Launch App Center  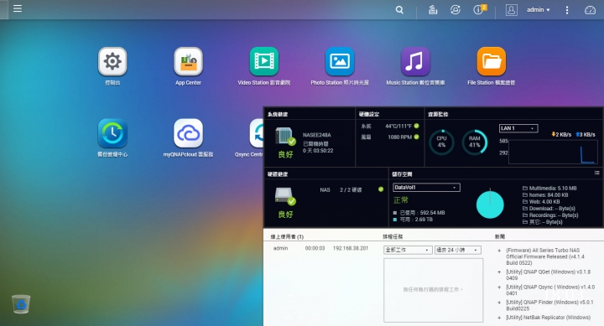pos(188,61)
